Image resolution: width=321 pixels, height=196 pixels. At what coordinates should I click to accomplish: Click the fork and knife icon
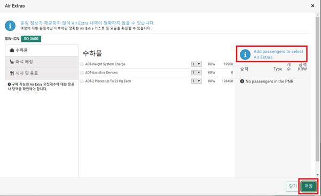[x=12, y=73]
